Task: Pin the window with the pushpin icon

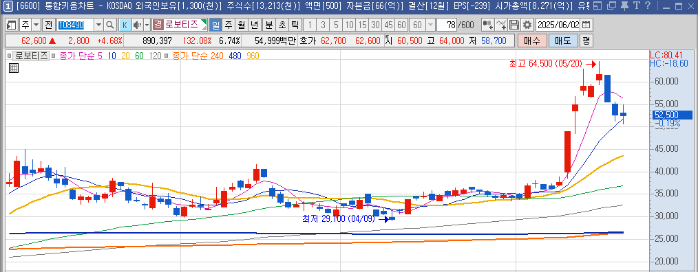Action: (624, 5)
